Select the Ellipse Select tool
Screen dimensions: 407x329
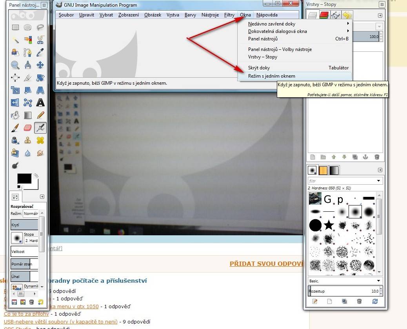(28, 27)
